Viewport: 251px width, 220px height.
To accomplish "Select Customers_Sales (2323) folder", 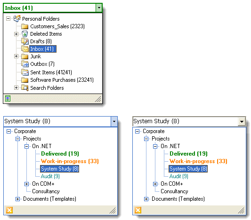I will coord(57,26).
